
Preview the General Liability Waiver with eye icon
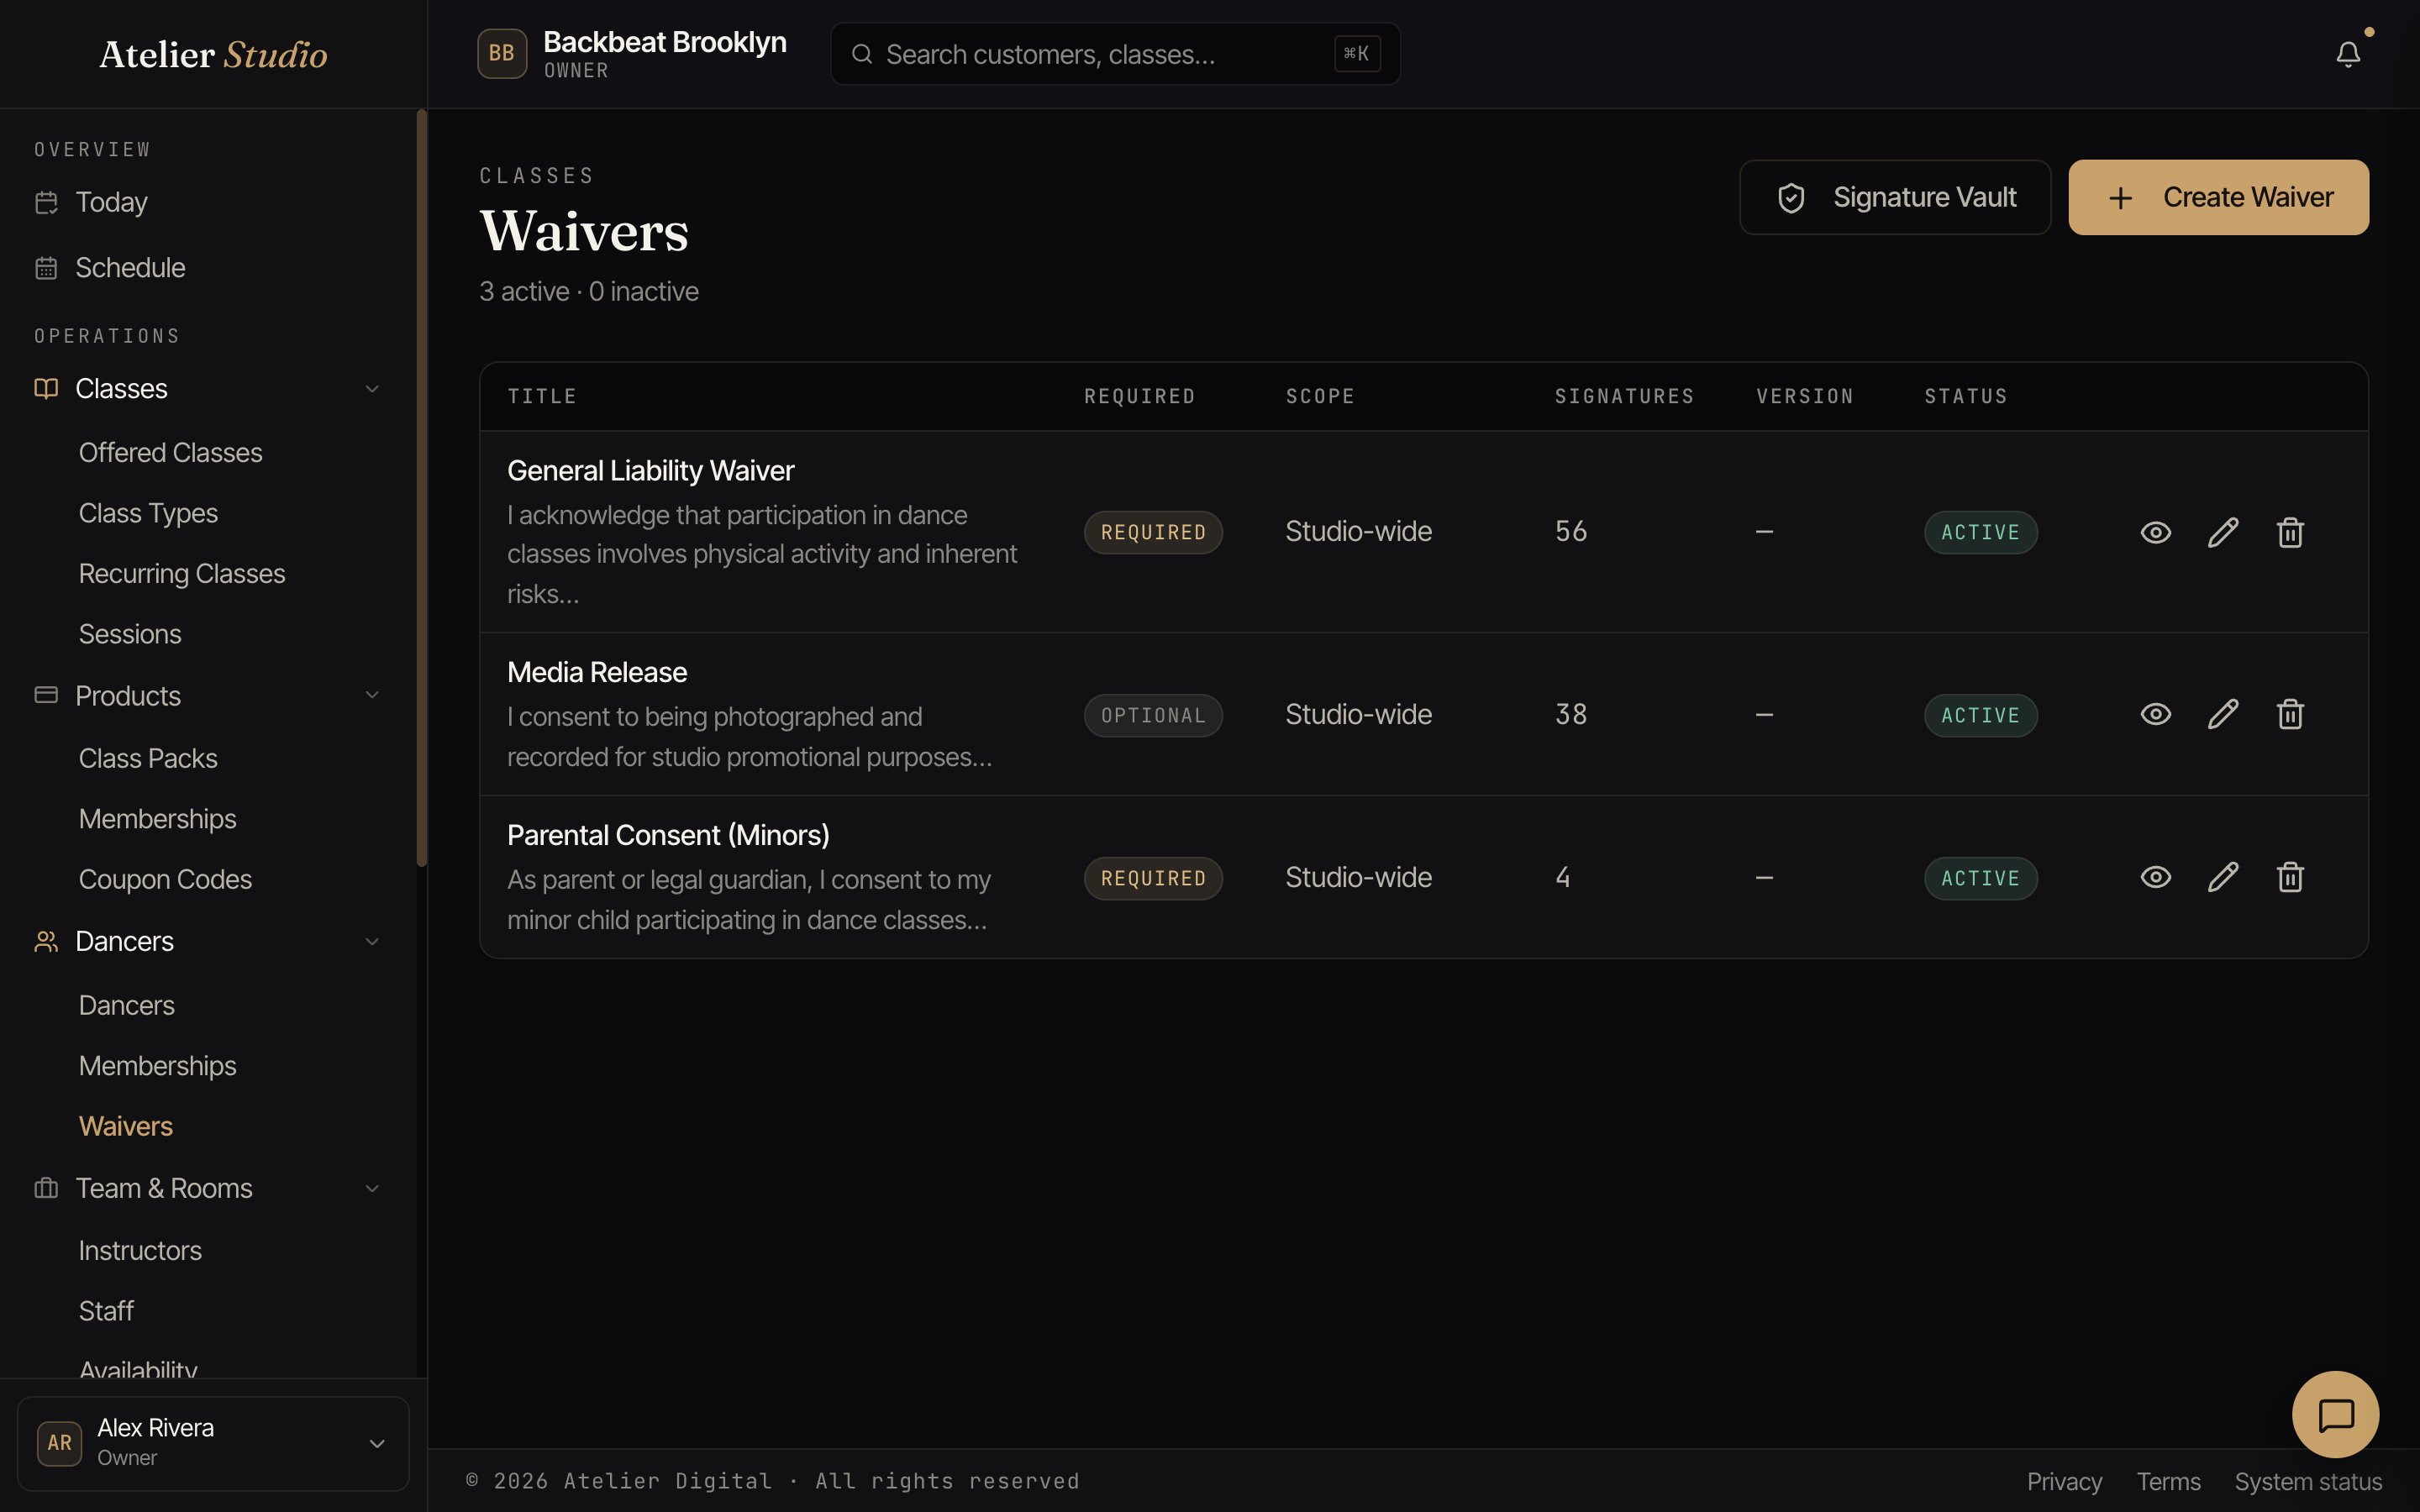coord(2155,532)
